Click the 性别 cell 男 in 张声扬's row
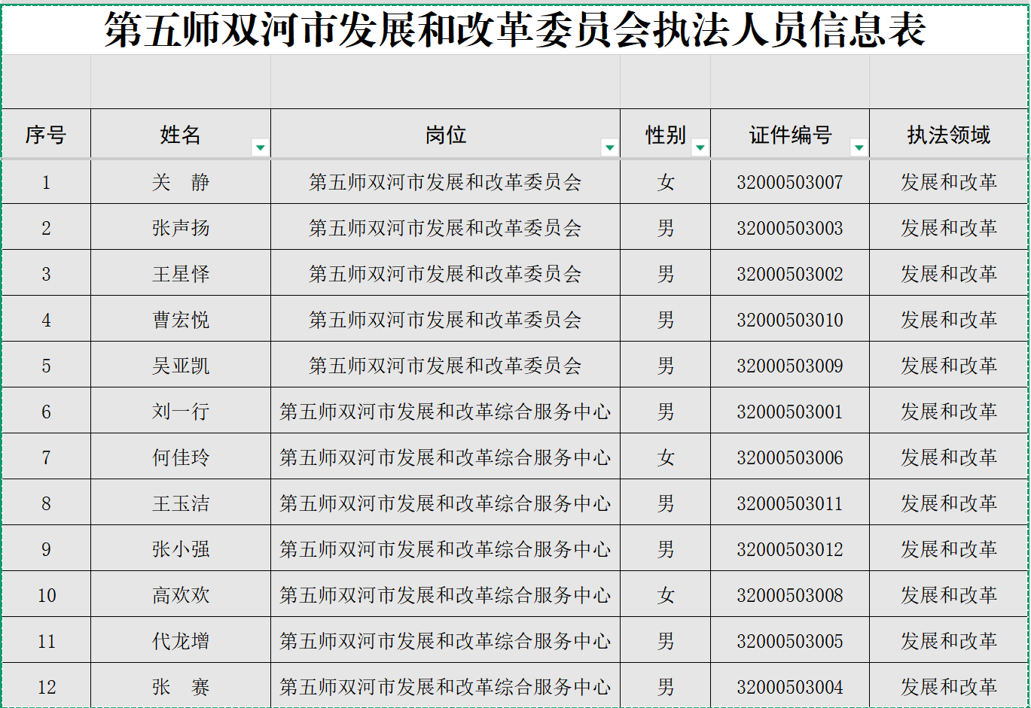The width and height of the screenshot is (1031, 708). coord(666,228)
